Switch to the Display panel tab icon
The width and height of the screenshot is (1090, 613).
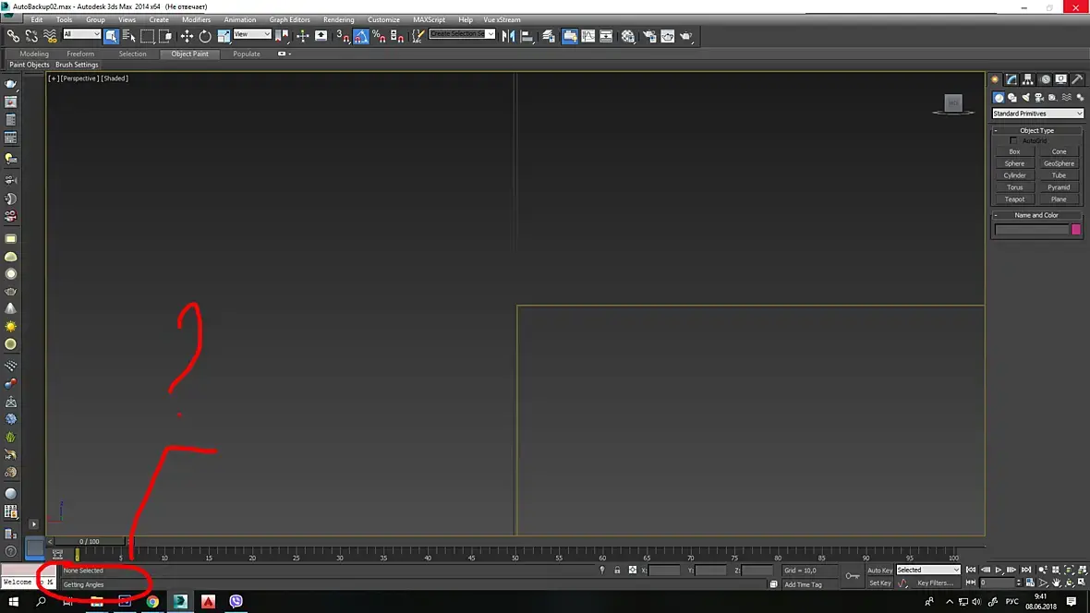click(x=1060, y=79)
